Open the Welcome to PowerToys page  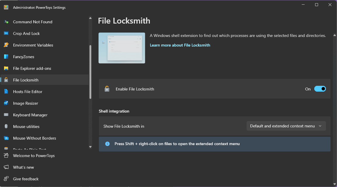pyautogui.click(x=34, y=156)
